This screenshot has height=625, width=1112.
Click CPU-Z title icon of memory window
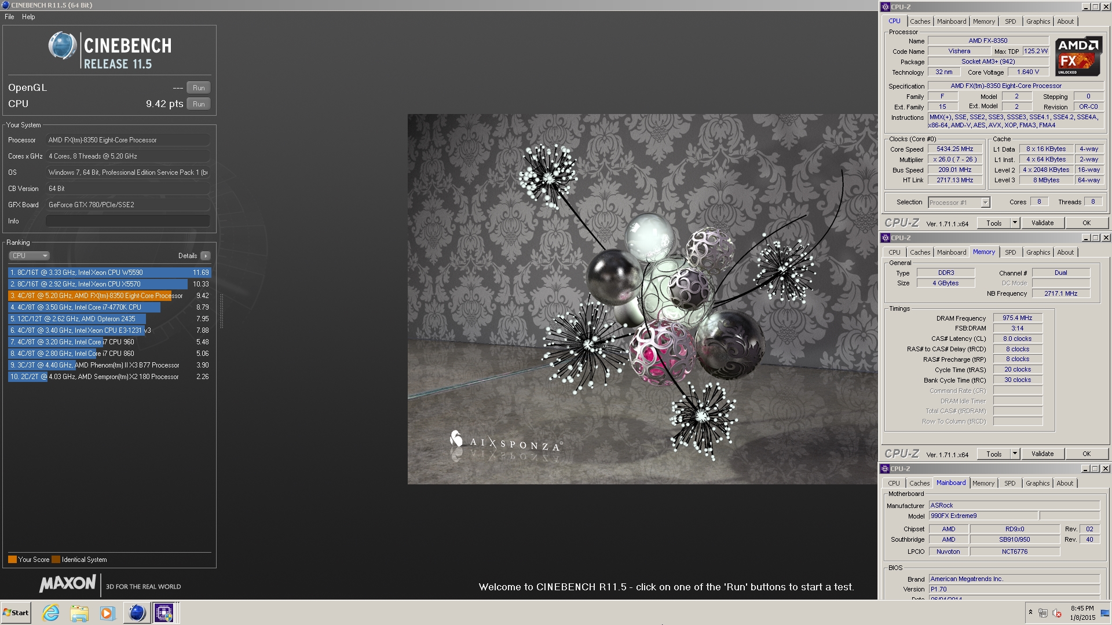coord(886,238)
